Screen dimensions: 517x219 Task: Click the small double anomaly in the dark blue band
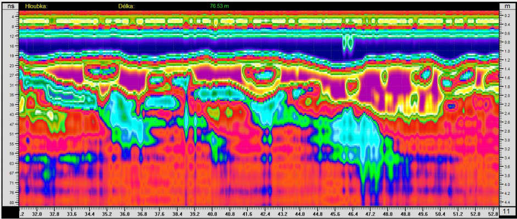(x=348, y=43)
